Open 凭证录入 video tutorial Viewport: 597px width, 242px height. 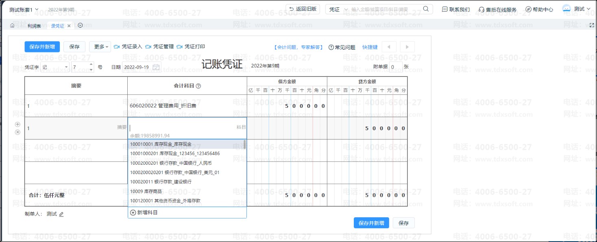pyautogui.click(x=128, y=47)
